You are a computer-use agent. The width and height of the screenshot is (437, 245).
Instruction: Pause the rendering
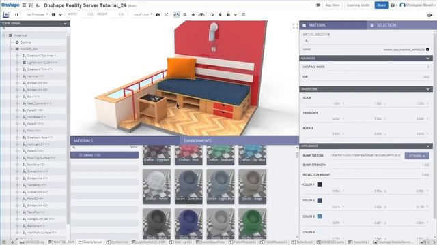point(16,15)
